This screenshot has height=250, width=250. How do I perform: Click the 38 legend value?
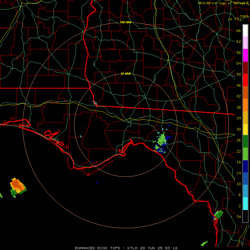click(x=239, y=107)
